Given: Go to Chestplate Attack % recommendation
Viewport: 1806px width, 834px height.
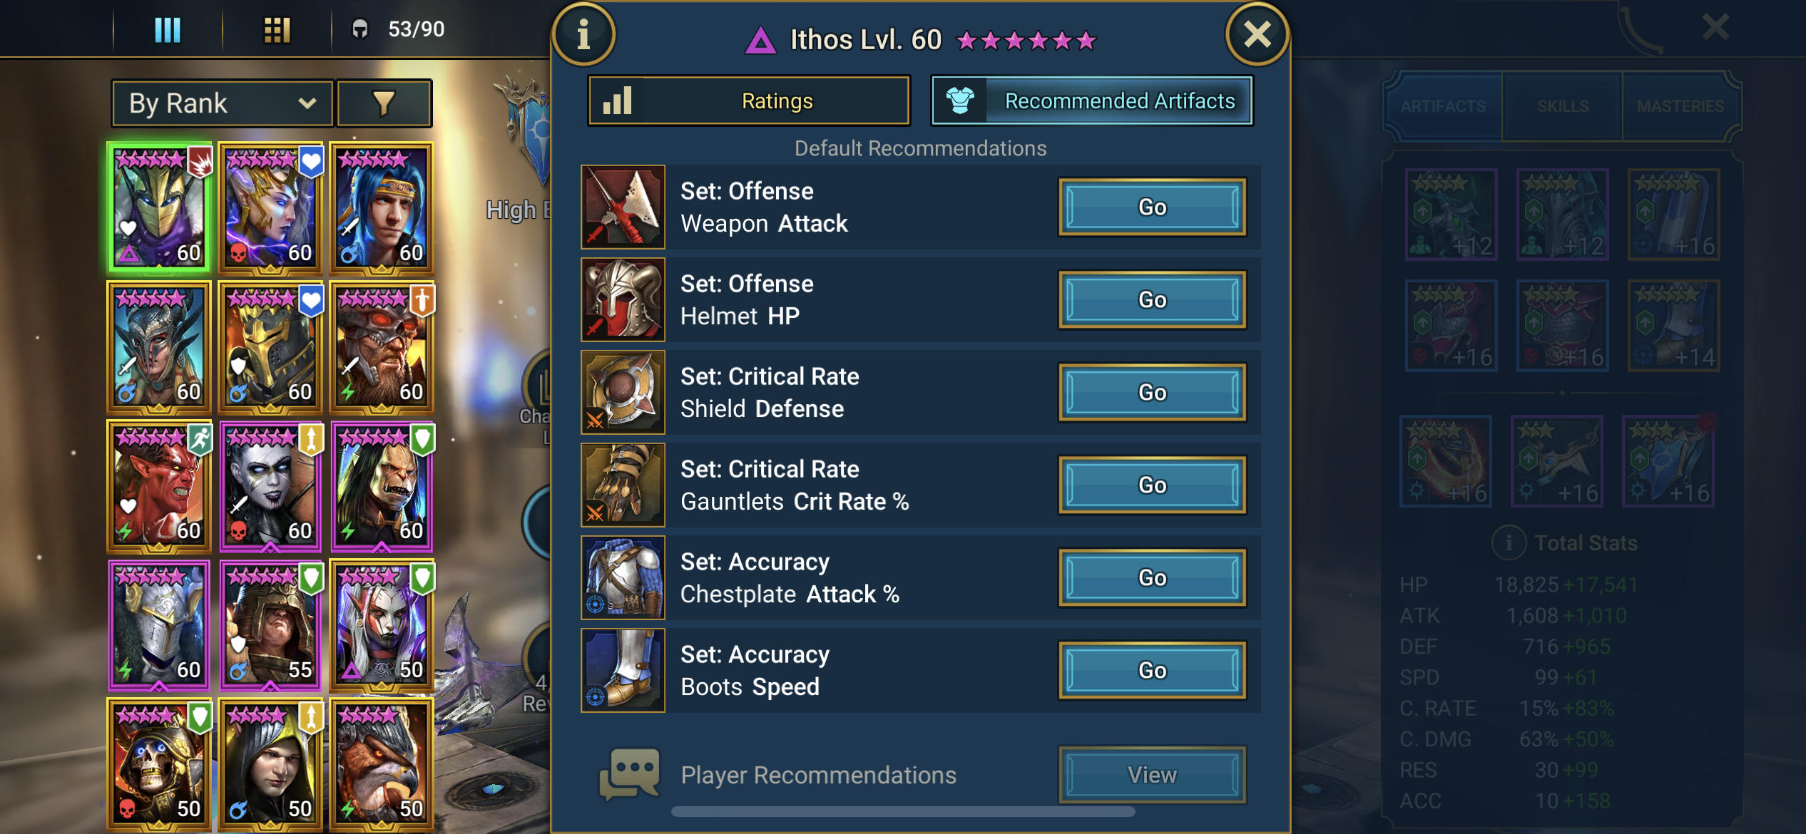Looking at the screenshot, I should coord(1152,577).
